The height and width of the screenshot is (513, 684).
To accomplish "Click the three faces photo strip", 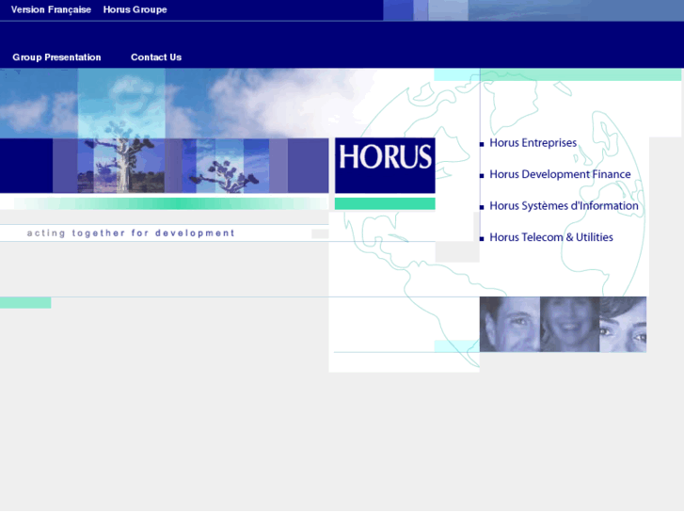I will [x=563, y=325].
